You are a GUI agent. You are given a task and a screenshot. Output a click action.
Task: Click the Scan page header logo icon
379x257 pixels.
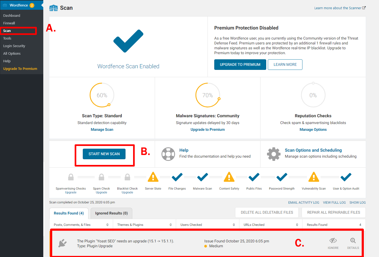click(x=54, y=8)
